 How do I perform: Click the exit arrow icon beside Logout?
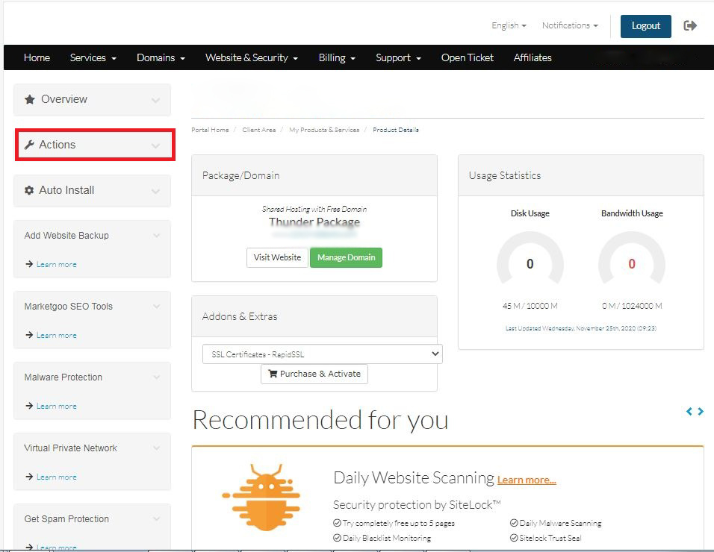pos(690,25)
